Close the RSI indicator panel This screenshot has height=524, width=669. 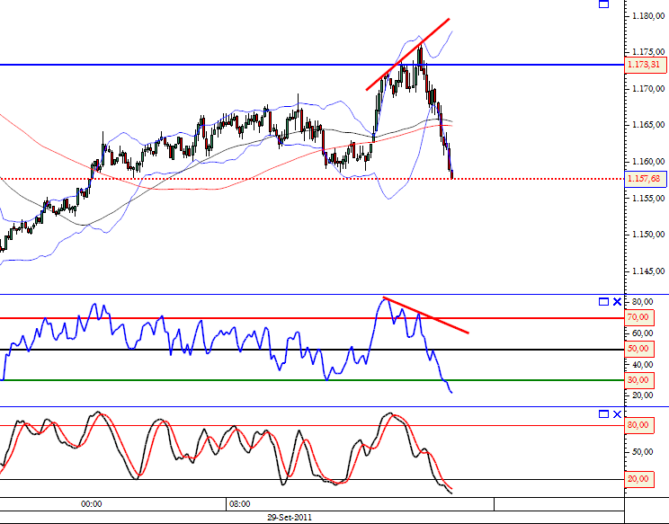617,302
